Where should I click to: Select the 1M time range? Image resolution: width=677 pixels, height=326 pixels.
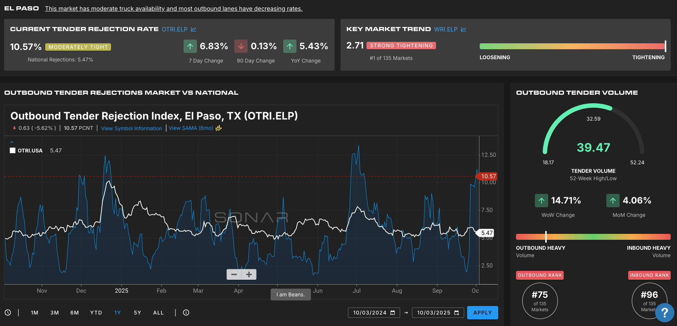tap(34, 313)
